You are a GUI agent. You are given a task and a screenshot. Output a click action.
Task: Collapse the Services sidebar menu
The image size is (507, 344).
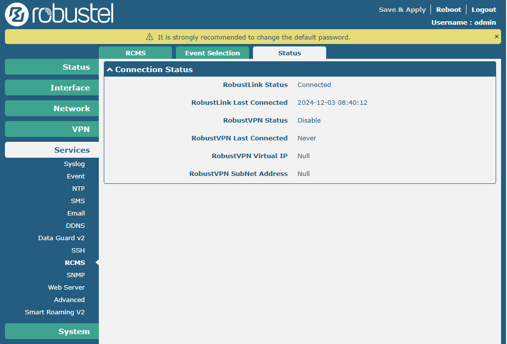(x=52, y=150)
